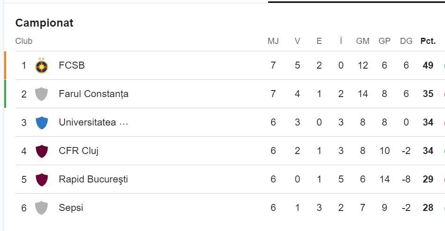Viewport: 445px width, 231px height.
Task: Click the Farul Constanța gray shield icon
Action: 42,94
